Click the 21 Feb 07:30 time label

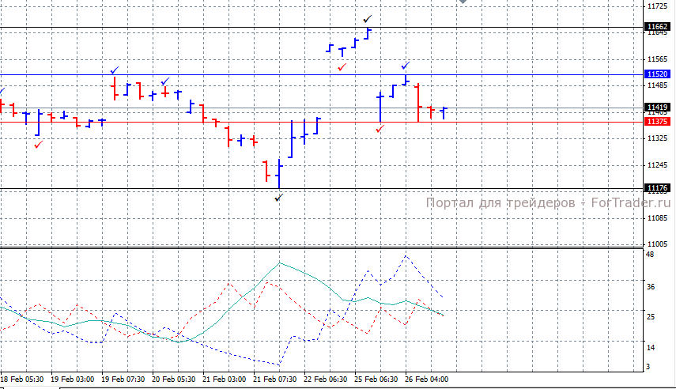[274, 380]
